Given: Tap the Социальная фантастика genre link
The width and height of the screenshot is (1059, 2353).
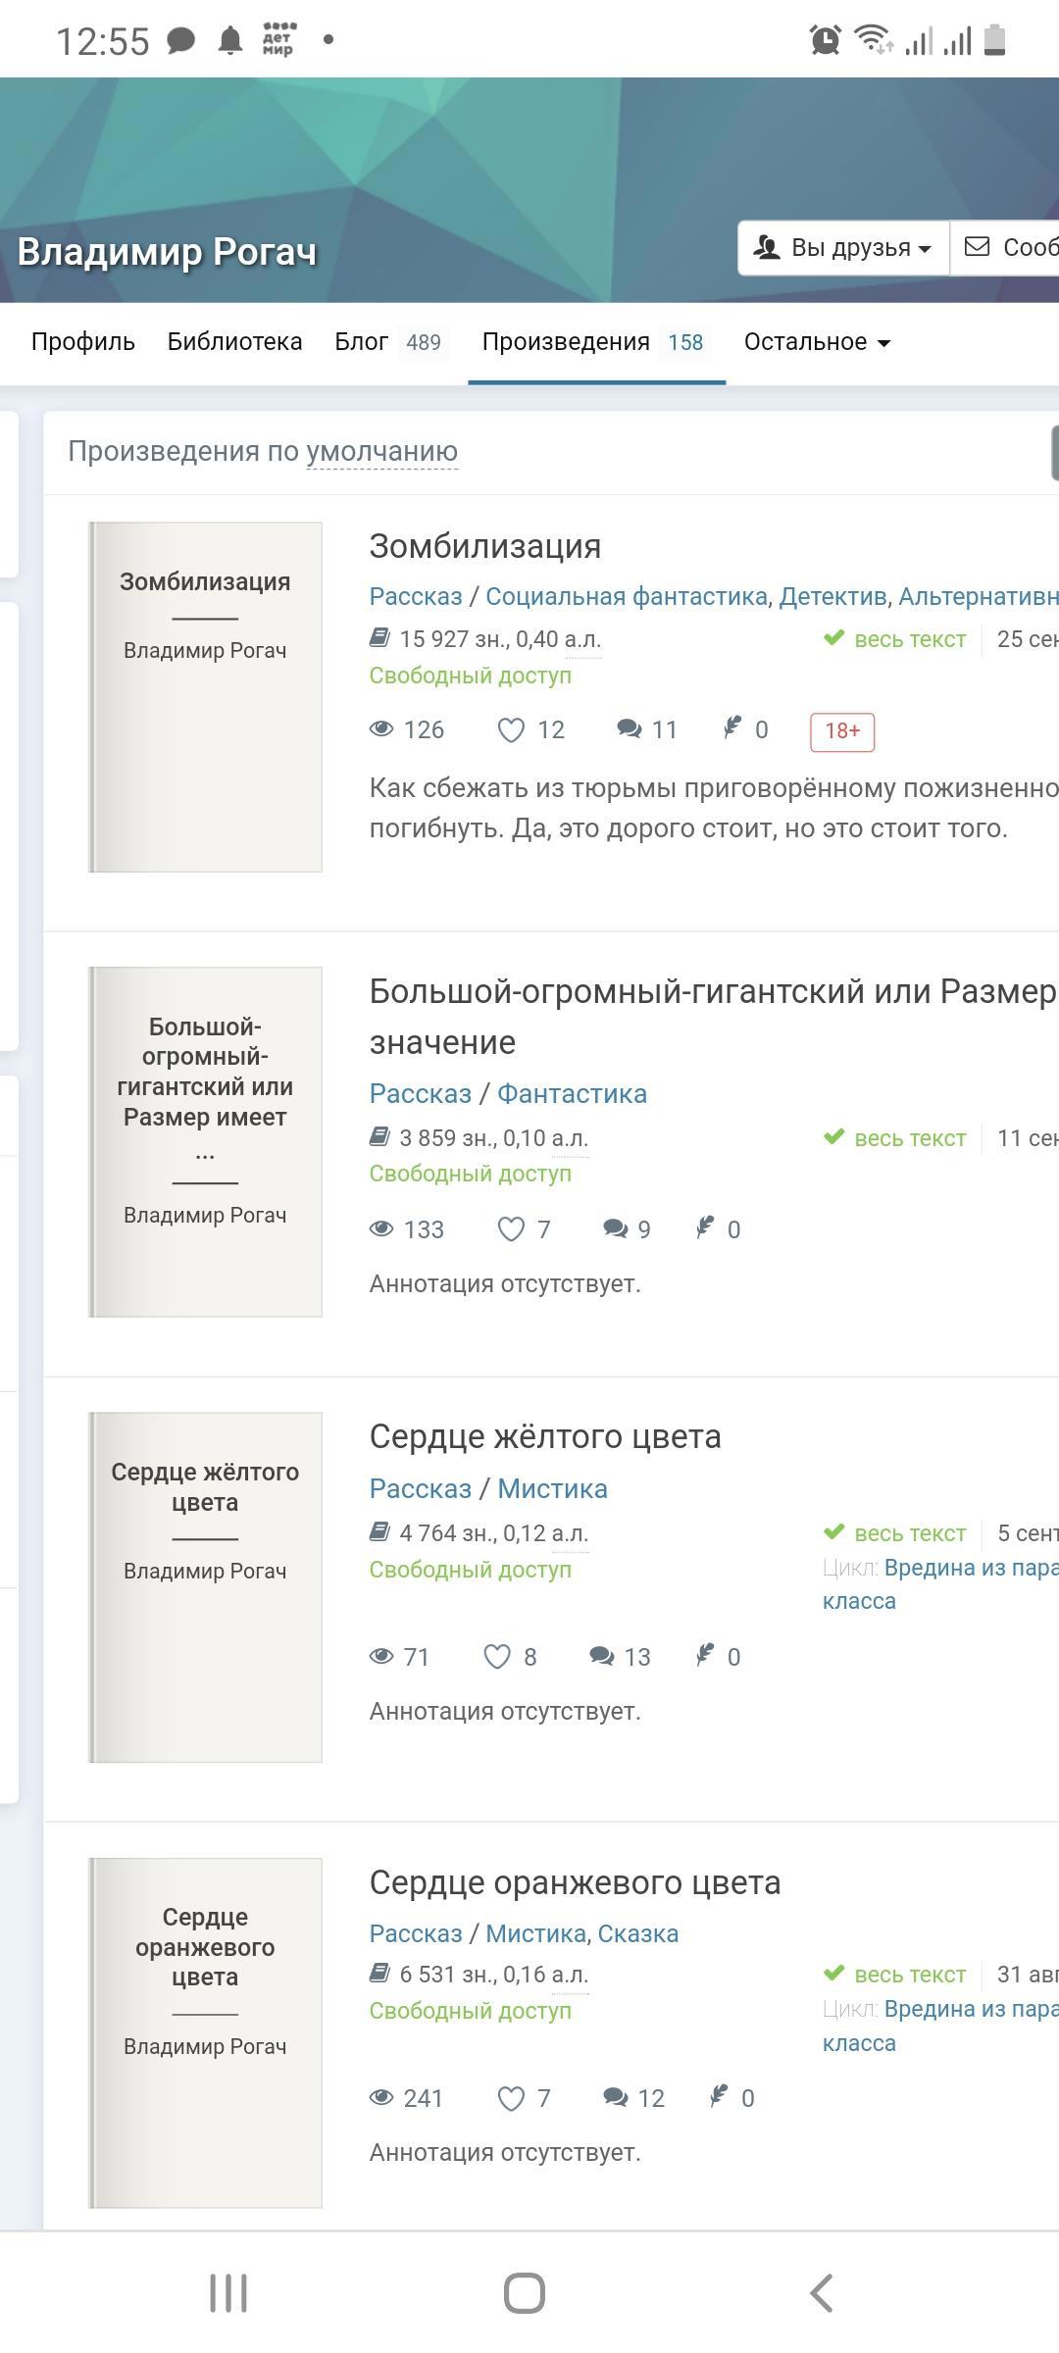Looking at the screenshot, I should pos(627,596).
